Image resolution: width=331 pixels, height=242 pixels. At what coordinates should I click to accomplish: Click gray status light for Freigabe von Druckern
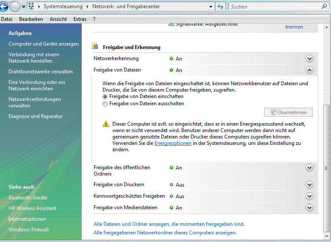tap(171, 185)
